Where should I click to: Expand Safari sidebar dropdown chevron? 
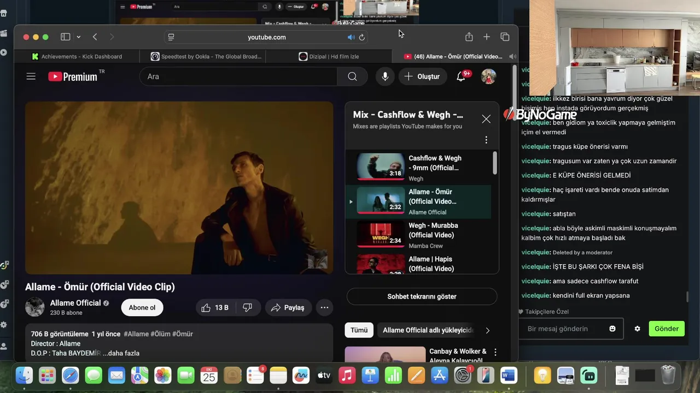pyautogui.click(x=79, y=37)
